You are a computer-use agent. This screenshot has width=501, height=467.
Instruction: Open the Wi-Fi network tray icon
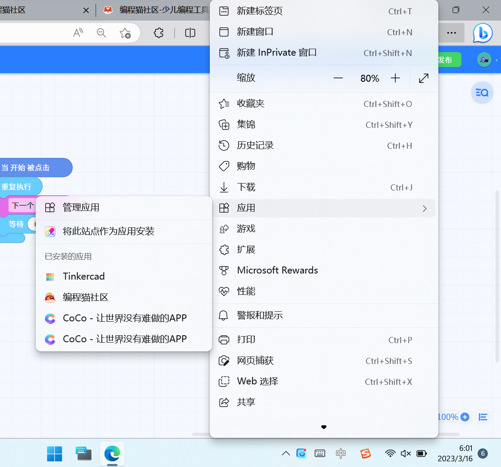coord(390,453)
